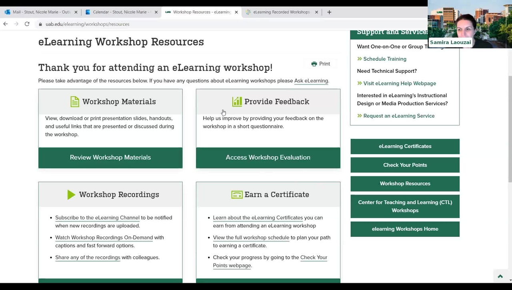The image size is (512, 290).
Task: Close the Mail Outlook tab
Action: tap(76, 12)
